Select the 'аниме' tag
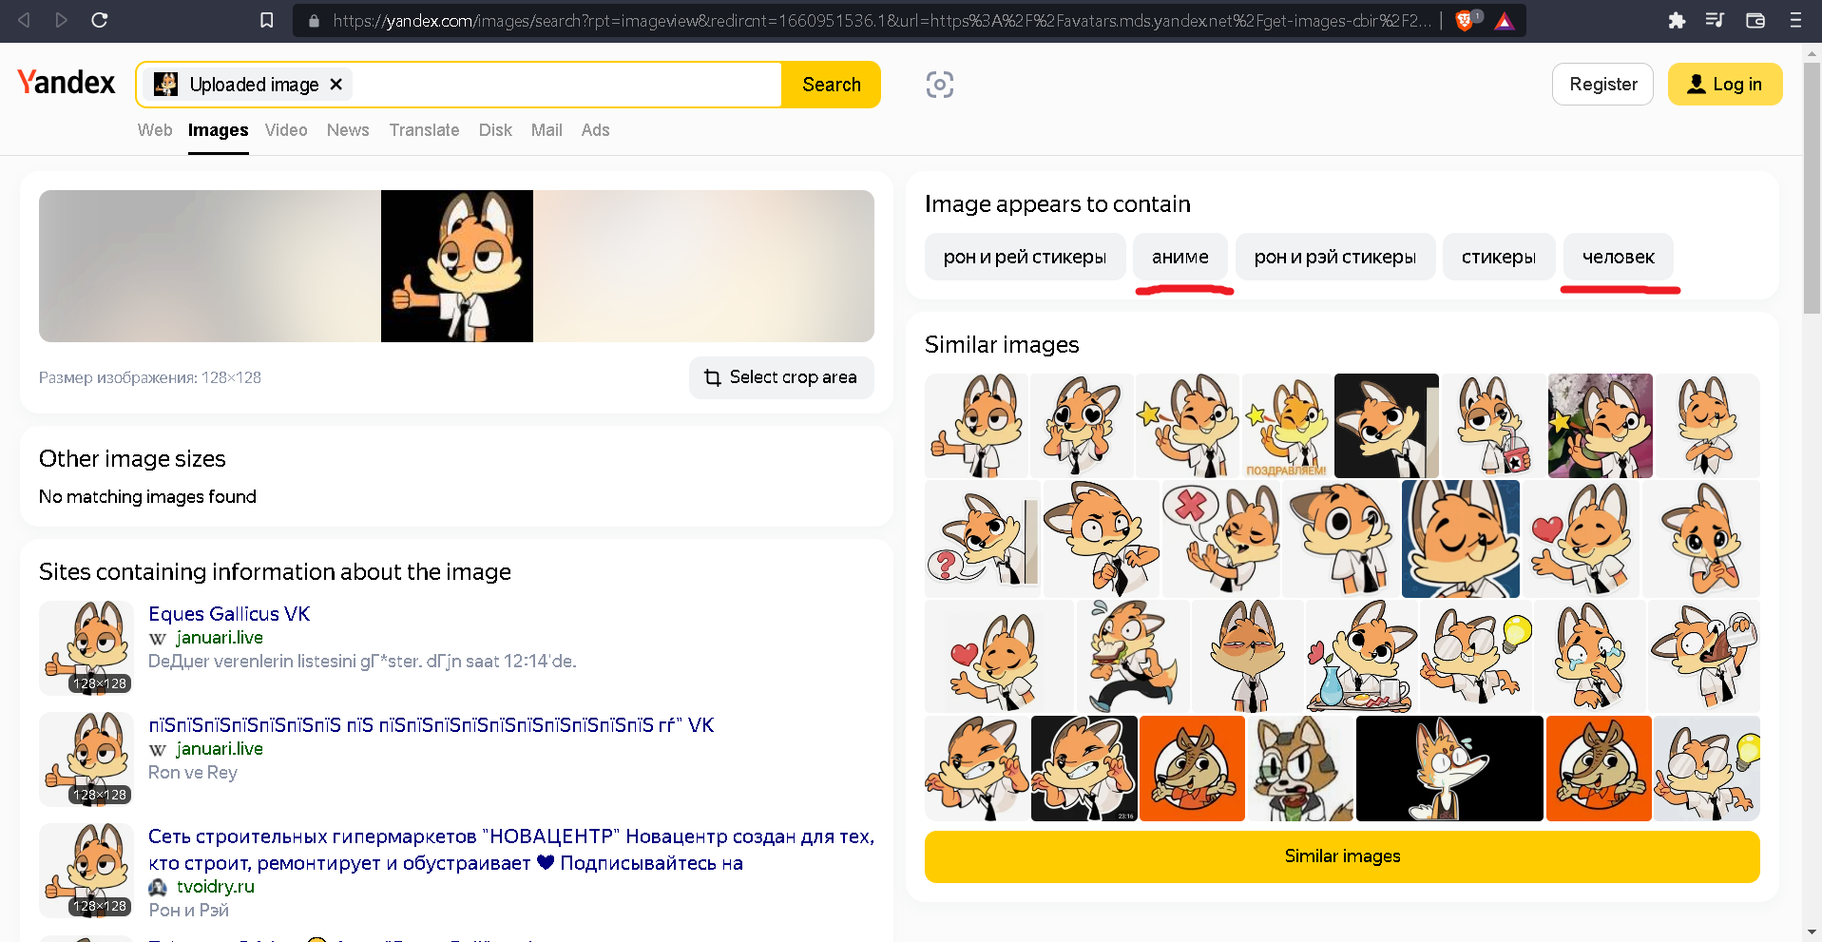The image size is (1822, 942). point(1180,257)
